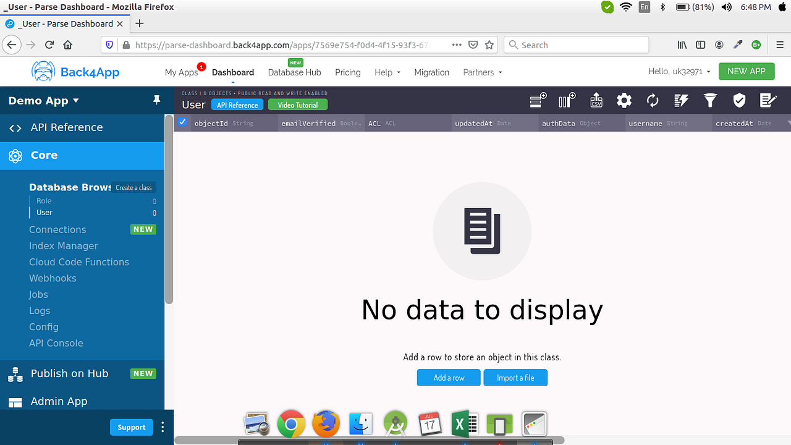
Task: Open Firefox account icon
Action: (x=719, y=44)
